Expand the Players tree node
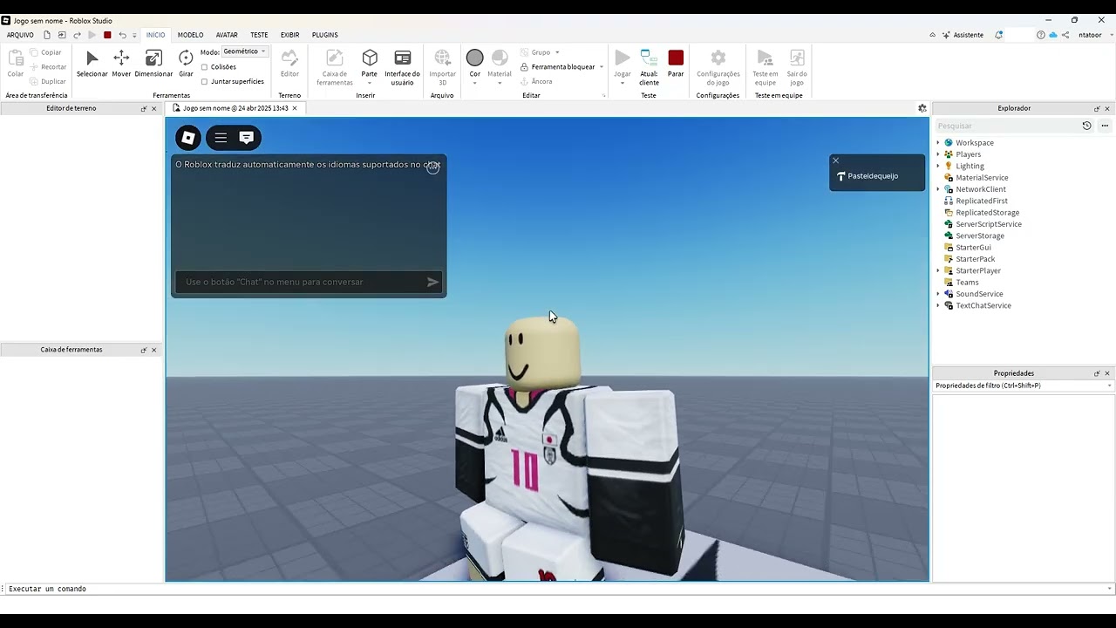The image size is (1116, 628). (938, 154)
